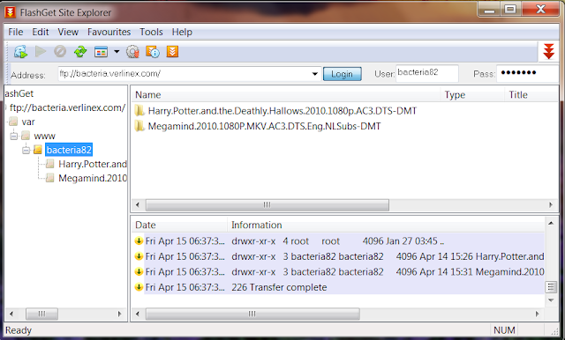Open the Edit menu
Viewport: 565px width, 340px height.
click(41, 32)
